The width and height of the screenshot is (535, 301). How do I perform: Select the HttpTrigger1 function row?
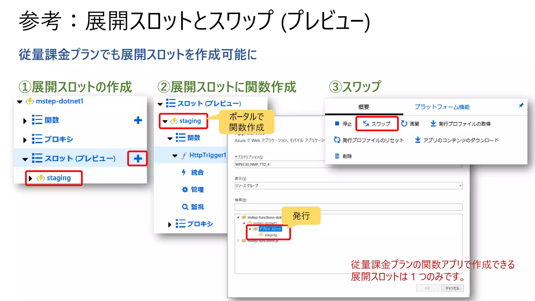click(x=190, y=155)
